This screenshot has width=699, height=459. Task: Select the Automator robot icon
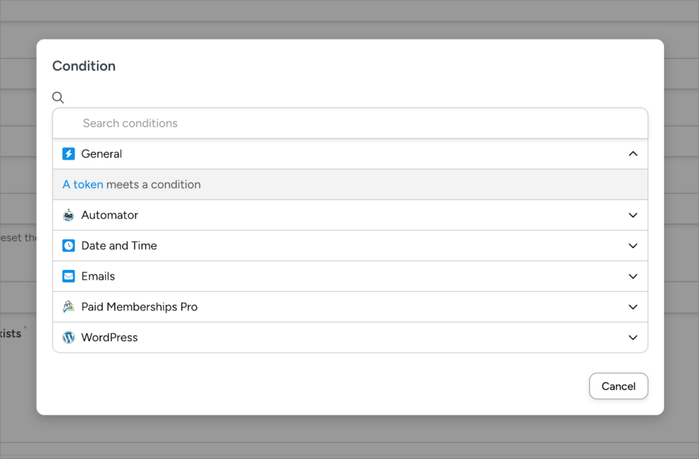click(68, 215)
